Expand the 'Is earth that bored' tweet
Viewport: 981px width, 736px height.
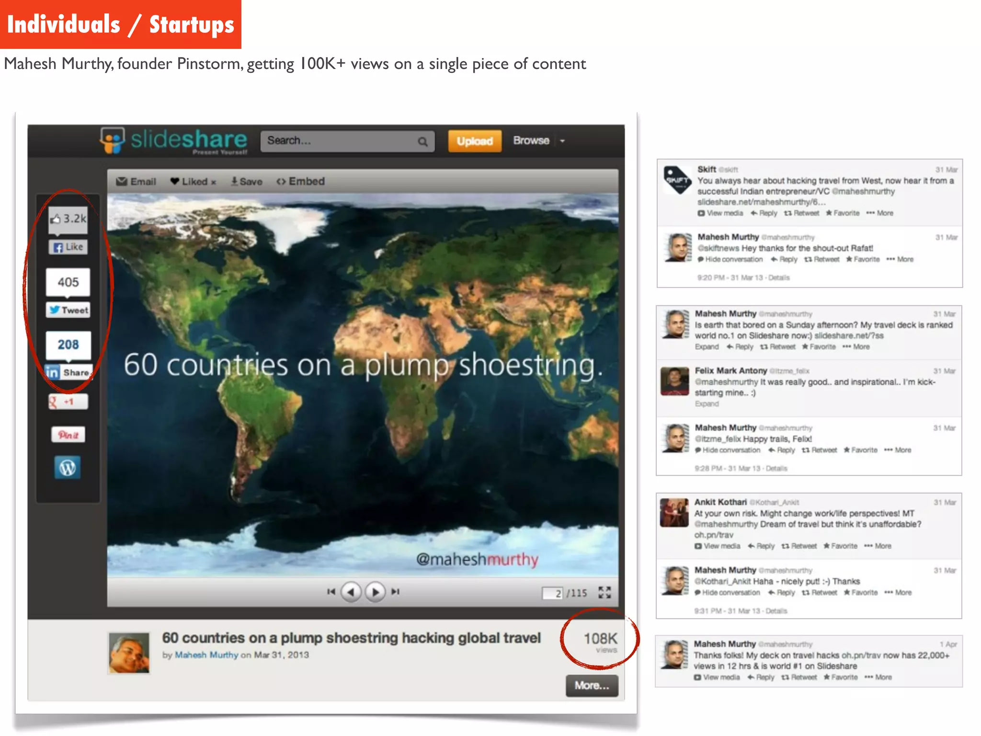[707, 347]
